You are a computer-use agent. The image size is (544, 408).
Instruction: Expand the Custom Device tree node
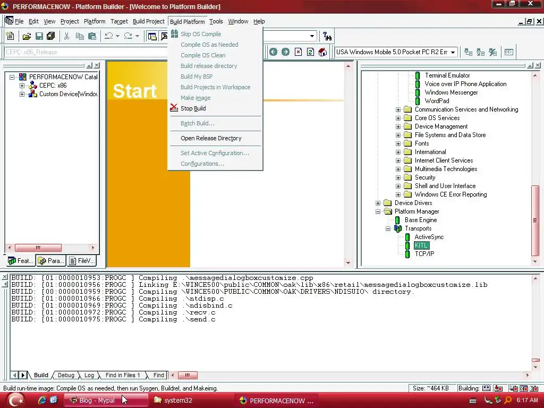pyautogui.click(x=22, y=94)
